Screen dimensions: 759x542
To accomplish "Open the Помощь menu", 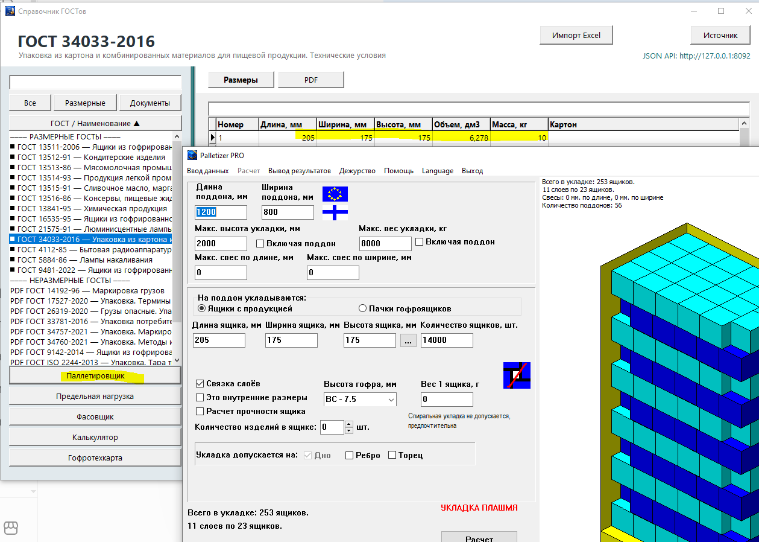I will [x=398, y=171].
